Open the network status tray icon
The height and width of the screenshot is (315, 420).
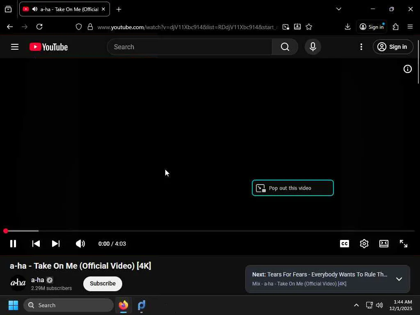coord(370,305)
